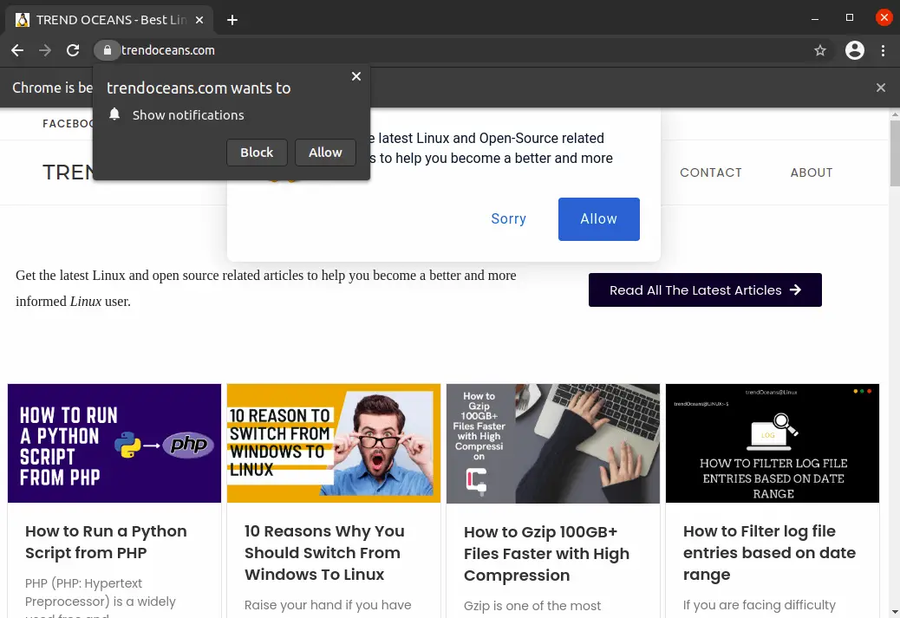The image size is (900, 618).
Task: Open title 10 Reasons Why You Should Switch
Action: coord(324,553)
